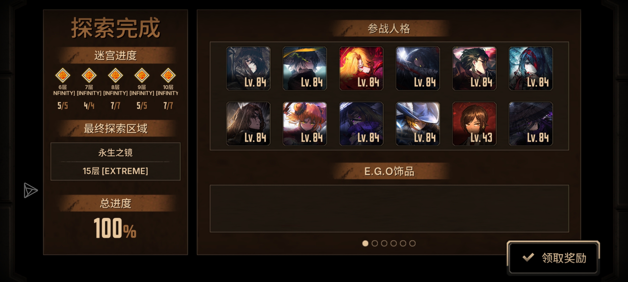Select the first page indicator dot
This screenshot has height=282, width=628.
click(365, 243)
